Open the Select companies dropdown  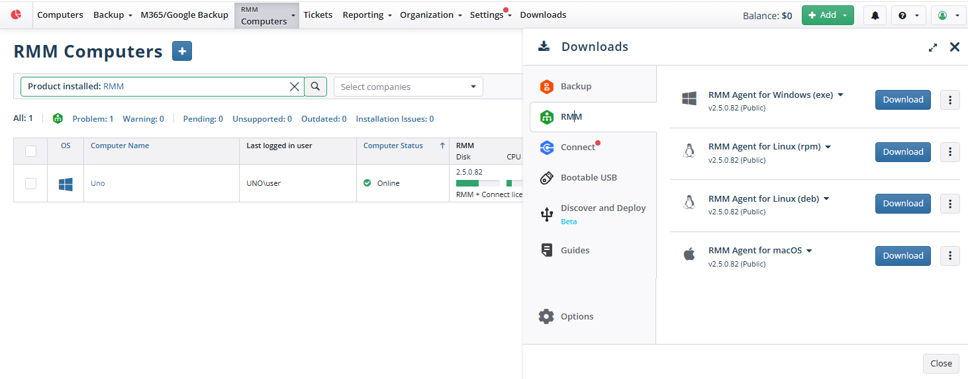(409, 87)
